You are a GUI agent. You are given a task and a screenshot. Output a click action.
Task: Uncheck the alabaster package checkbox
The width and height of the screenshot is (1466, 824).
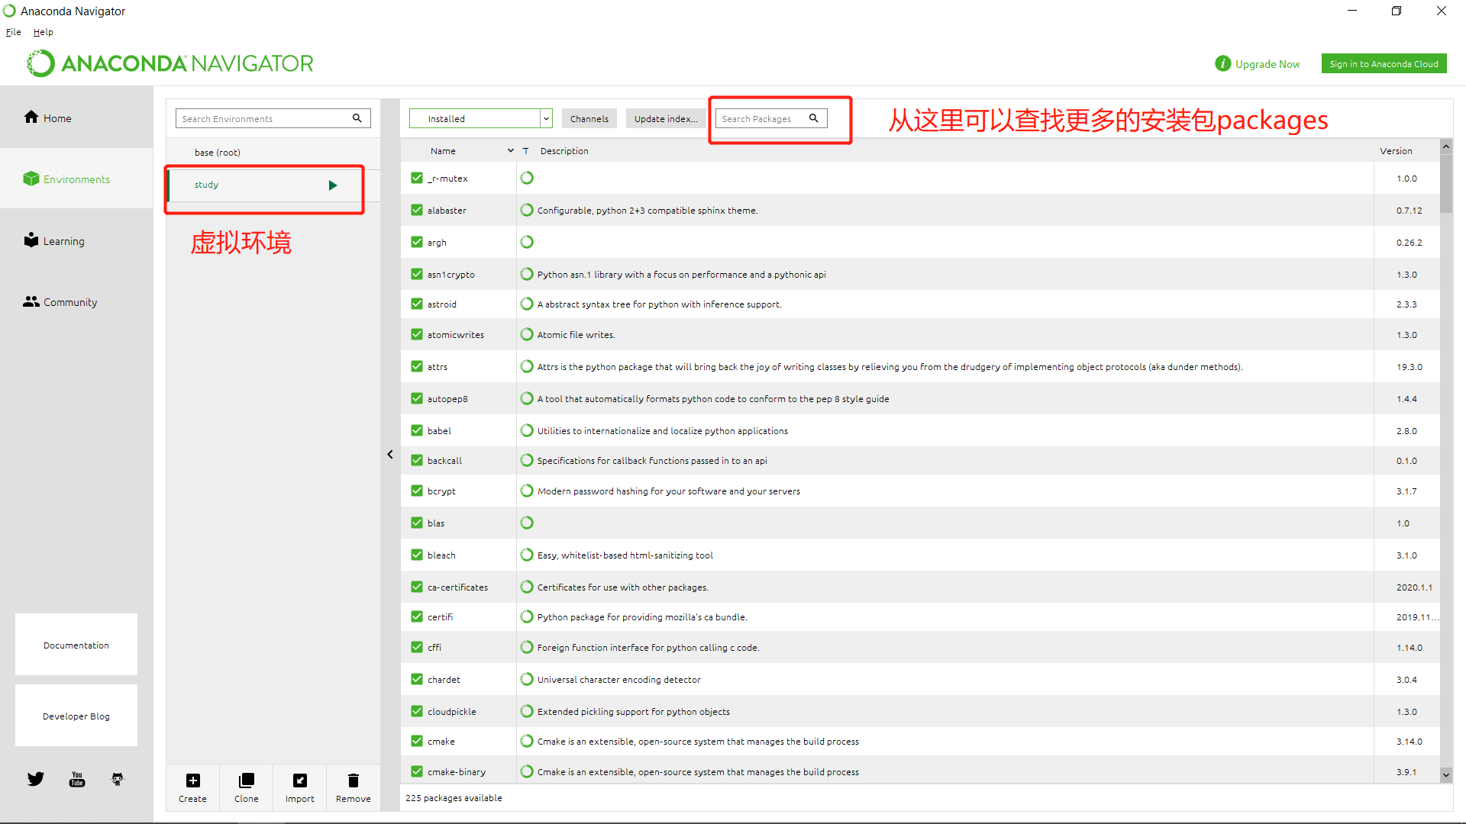click(x=417, y=210)
